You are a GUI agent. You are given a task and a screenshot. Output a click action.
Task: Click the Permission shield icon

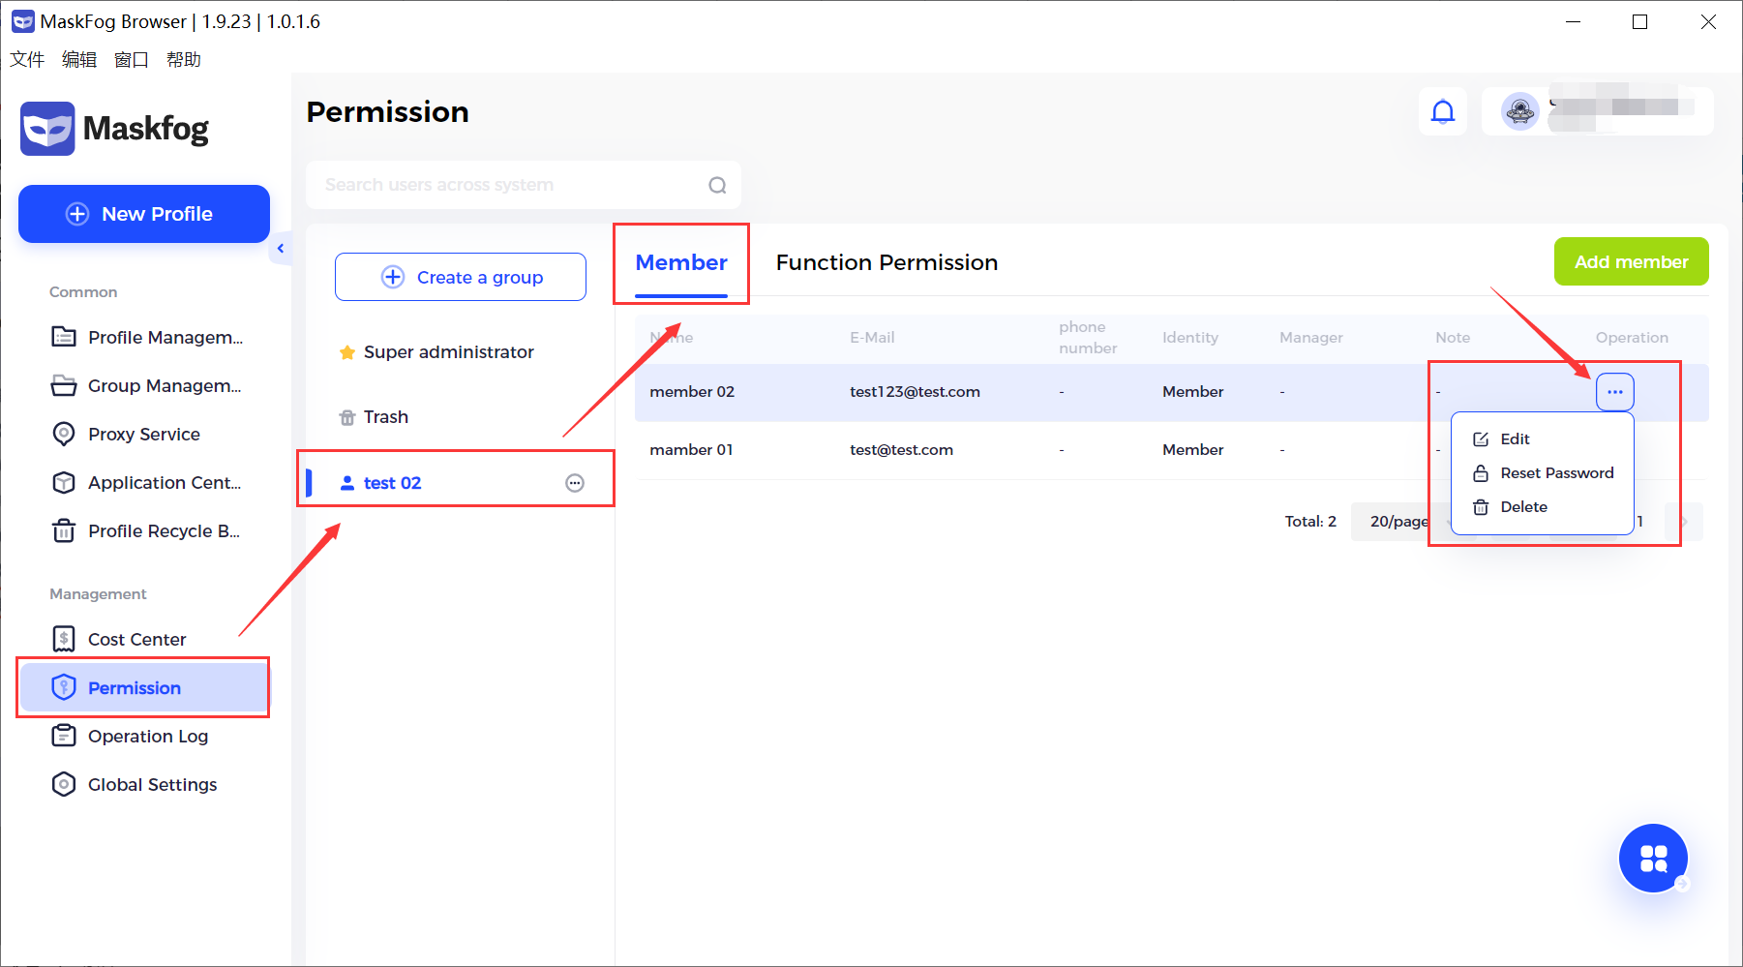[x=64, y=687]
